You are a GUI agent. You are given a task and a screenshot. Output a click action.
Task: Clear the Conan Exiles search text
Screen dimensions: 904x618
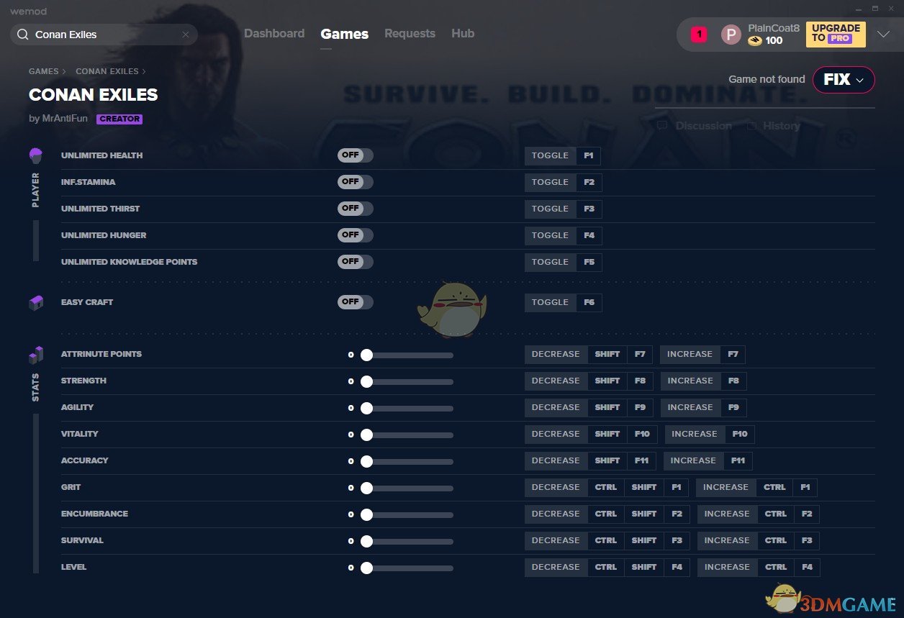(186, 35)
